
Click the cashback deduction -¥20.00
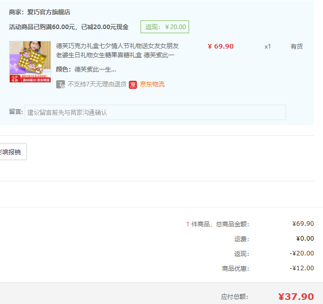[x=302, y=253]
